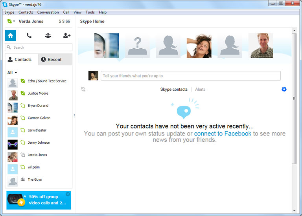Click the offline status icon beside Bryan Durand
This screenshot has width=302, height=216.
(23, 106)
